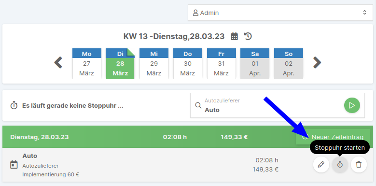Select Monday 27 März day tile

[x=87, y=64]
